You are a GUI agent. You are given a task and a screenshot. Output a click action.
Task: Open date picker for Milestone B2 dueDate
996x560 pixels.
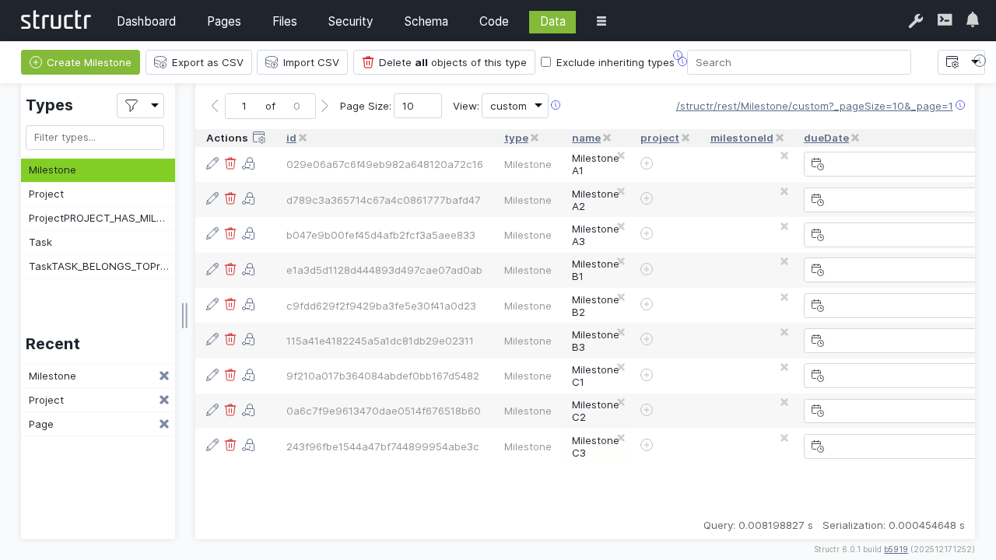[817, 305]
